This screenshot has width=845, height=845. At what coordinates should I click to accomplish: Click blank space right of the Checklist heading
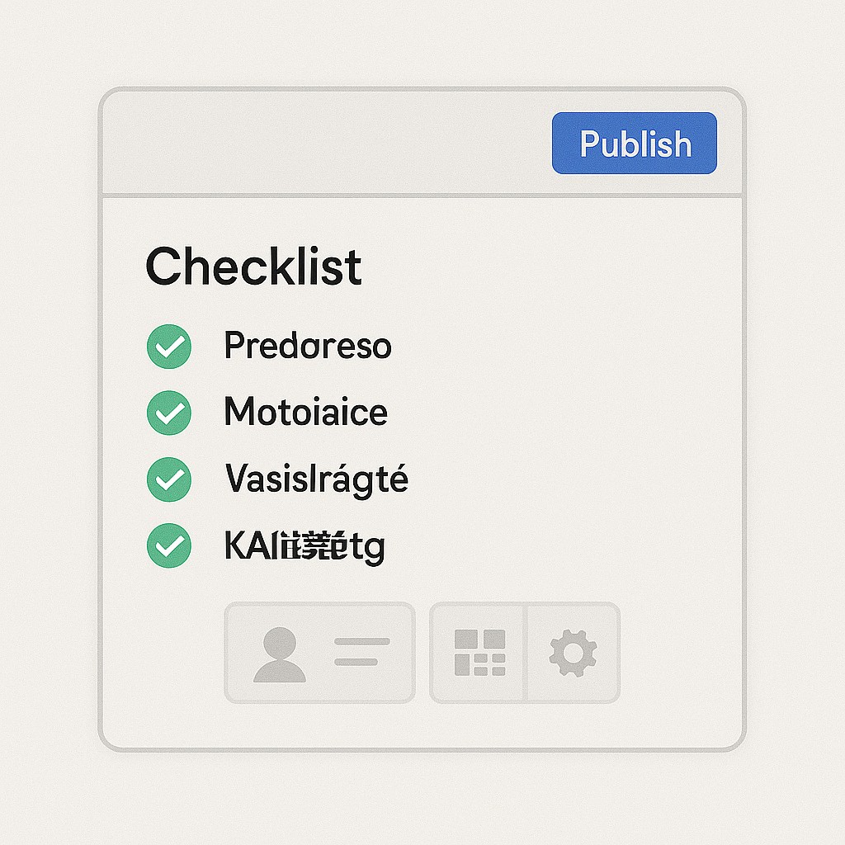click(x=545, y=267)
